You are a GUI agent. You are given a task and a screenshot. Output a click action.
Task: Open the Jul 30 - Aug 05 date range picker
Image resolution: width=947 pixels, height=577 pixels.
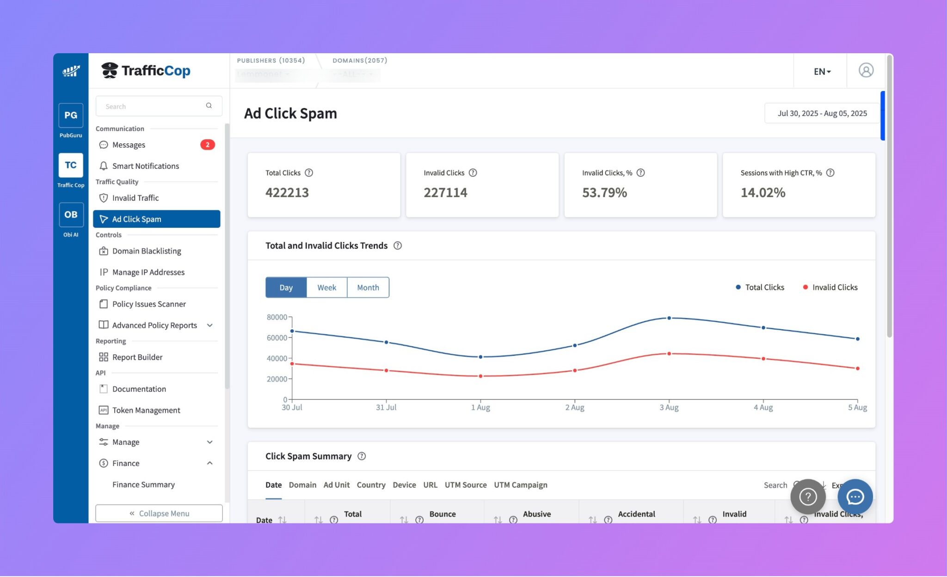pos(822,113)
